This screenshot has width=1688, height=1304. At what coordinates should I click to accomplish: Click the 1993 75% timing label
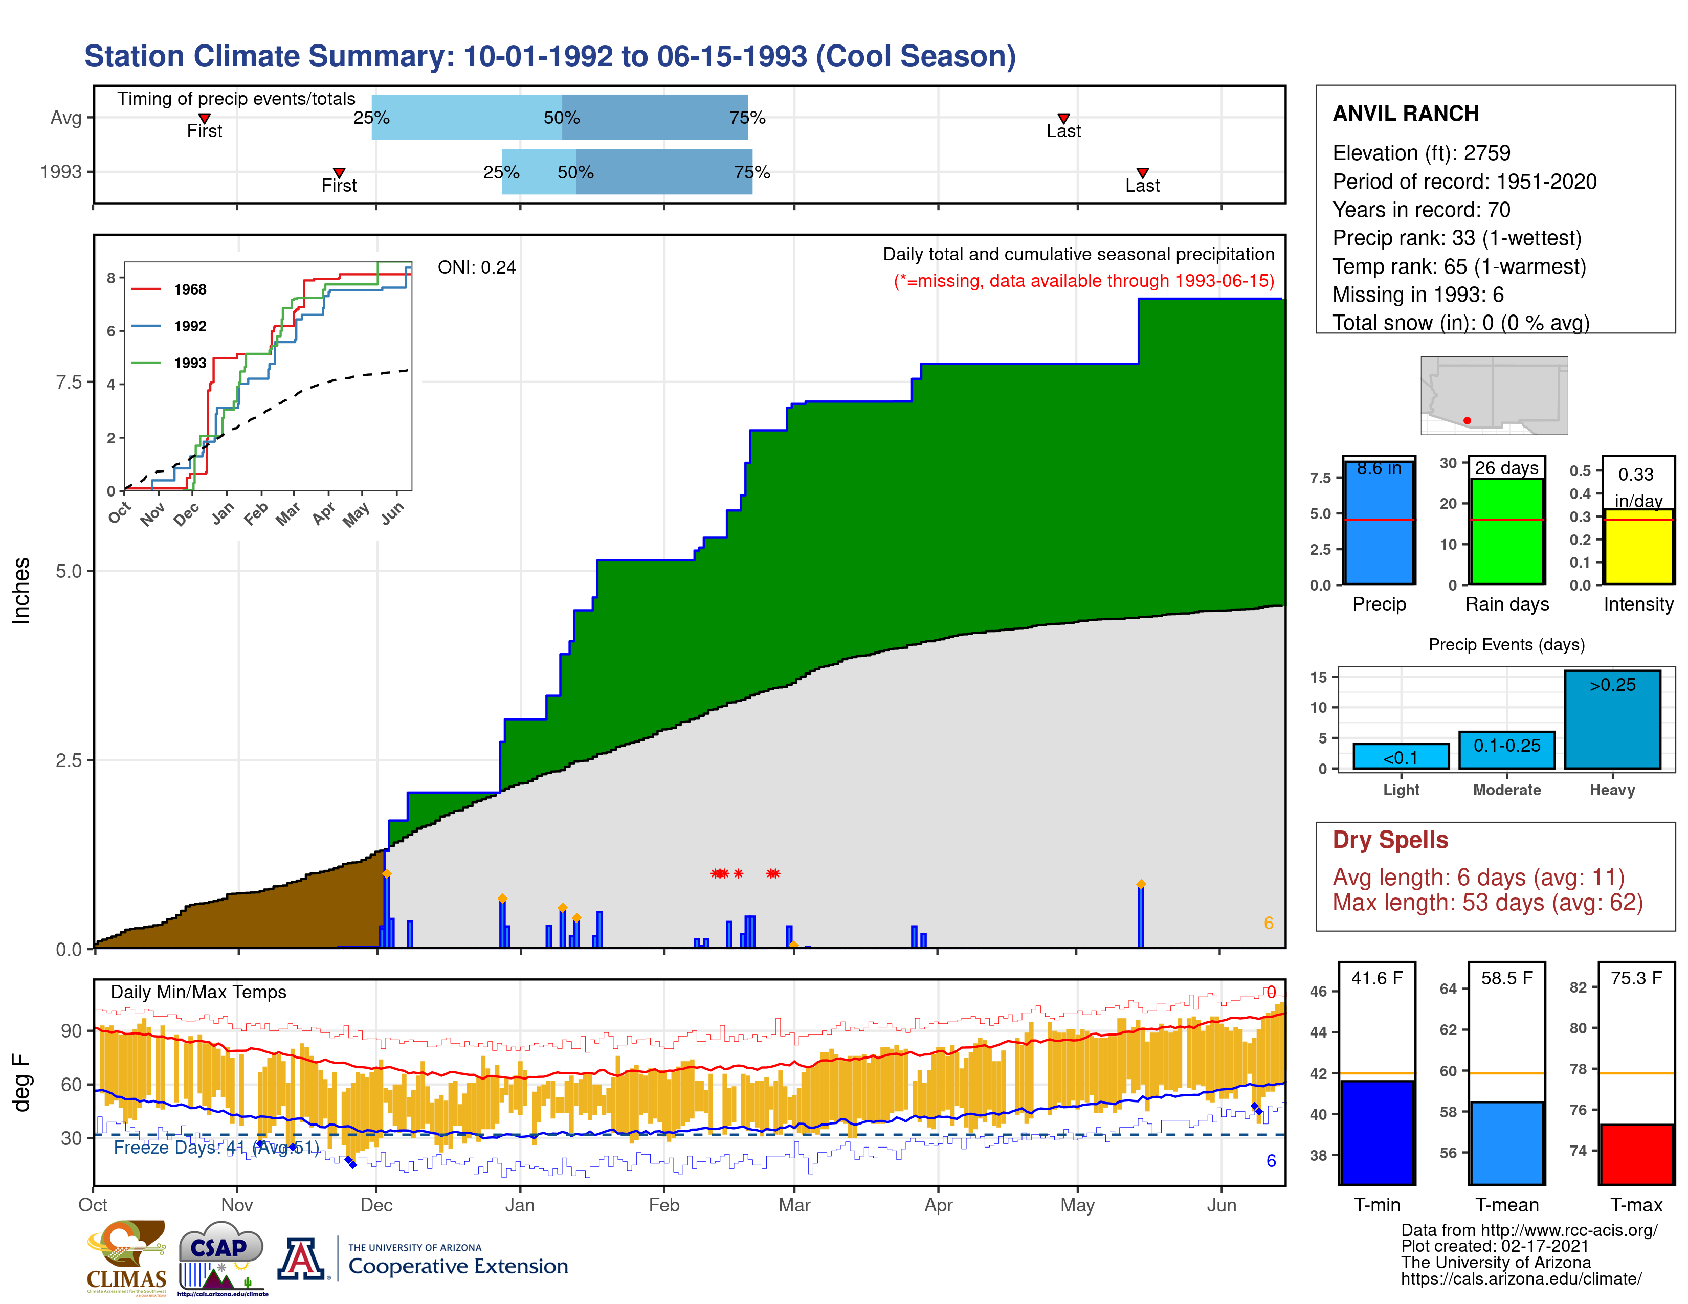pos(752,171)
